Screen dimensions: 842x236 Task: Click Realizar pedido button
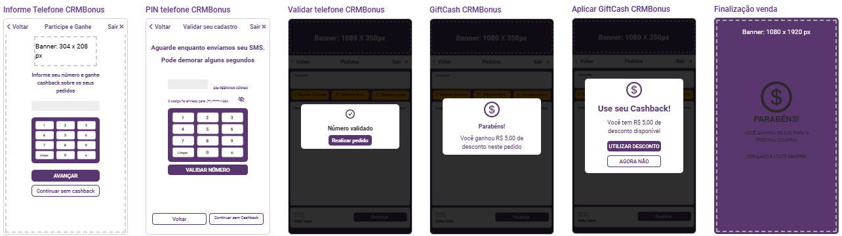350,140
